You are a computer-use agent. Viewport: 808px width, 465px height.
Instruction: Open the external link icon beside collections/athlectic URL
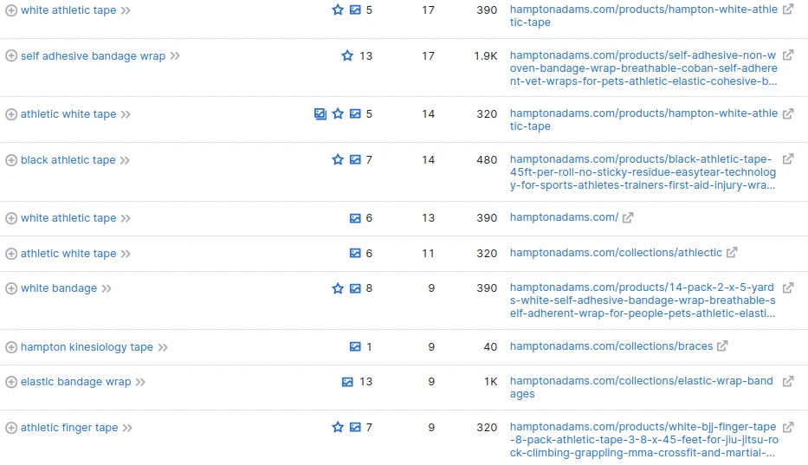[x=732, y=253]
